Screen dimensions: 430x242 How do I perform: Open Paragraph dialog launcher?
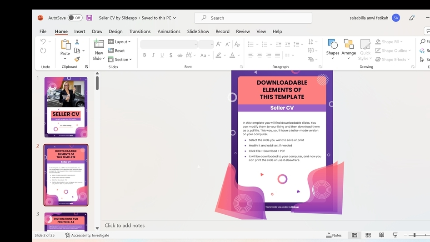tap(320, 67)
